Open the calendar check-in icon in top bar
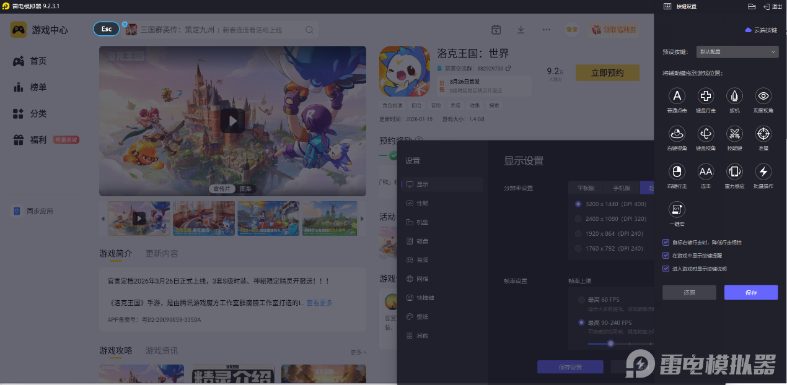 [x=496, y=30]
